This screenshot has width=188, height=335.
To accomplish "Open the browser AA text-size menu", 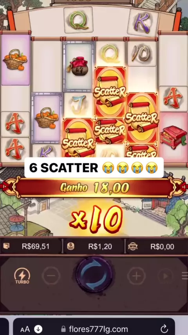I will tap(25, 329).
